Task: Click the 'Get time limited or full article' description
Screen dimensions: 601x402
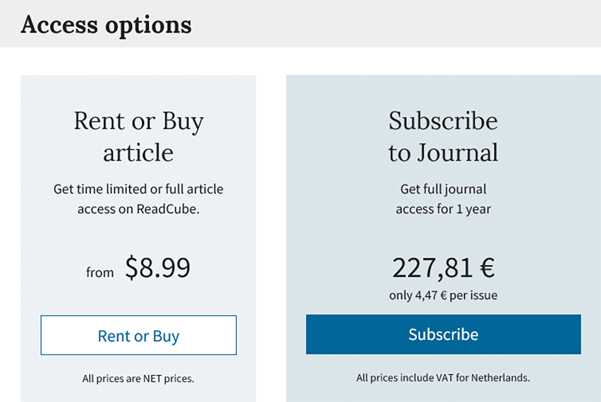Action: (138, 189)
